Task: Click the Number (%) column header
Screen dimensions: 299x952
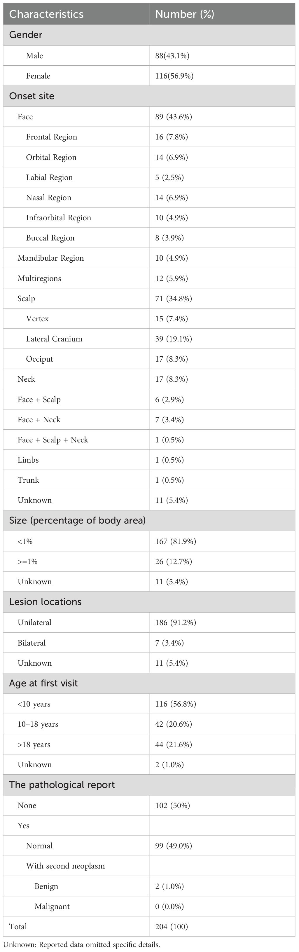Action: pos(184,14)
